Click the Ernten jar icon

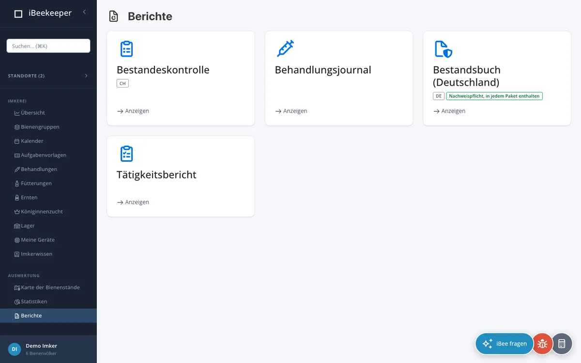(x=17, y=197)
